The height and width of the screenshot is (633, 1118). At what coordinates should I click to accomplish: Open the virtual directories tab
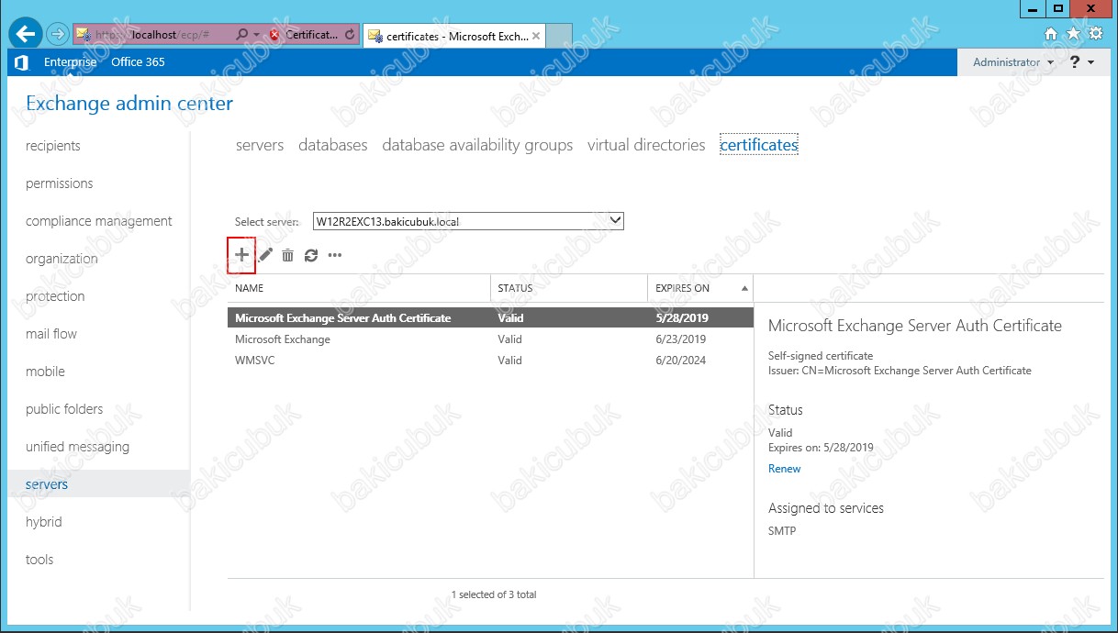point(646,145)
